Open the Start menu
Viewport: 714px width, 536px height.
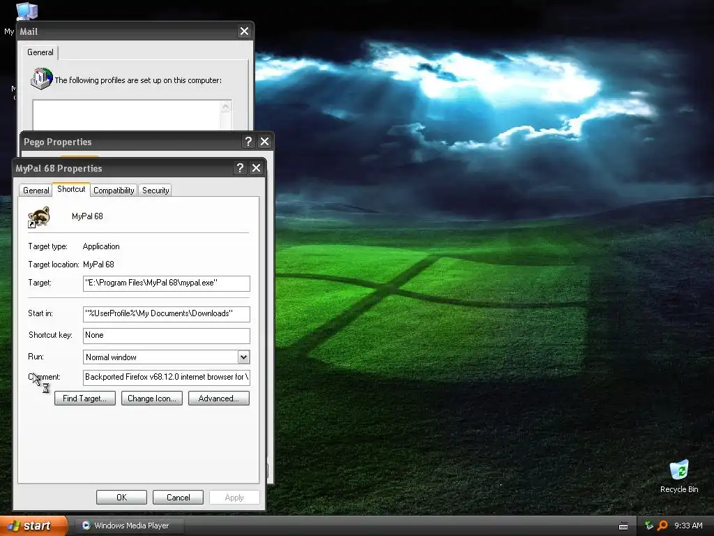click(33, 526)
